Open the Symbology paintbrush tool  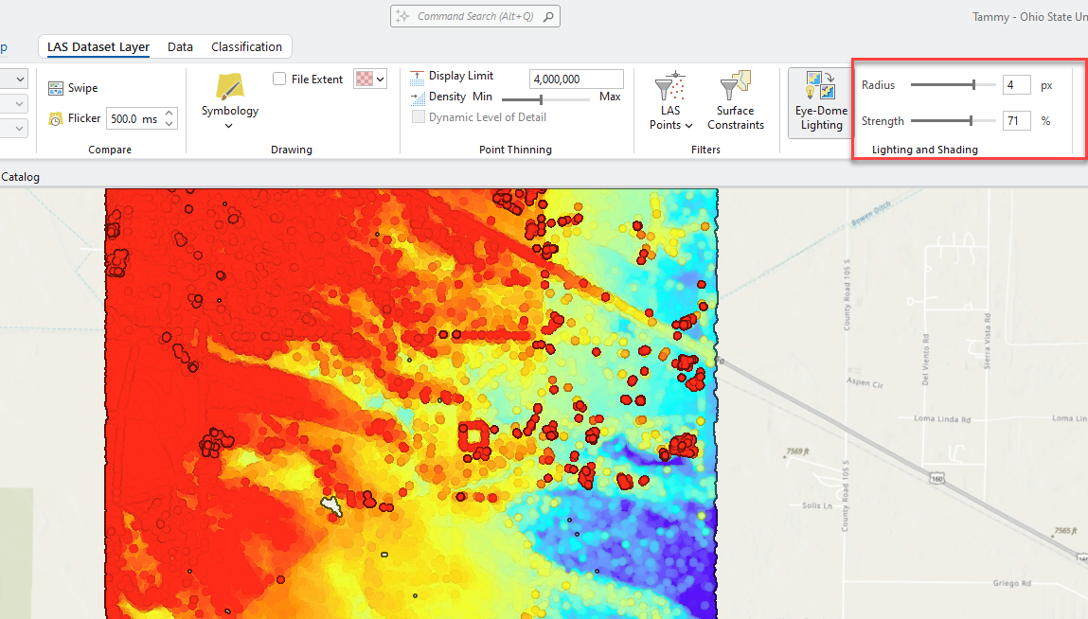tap(229, 87)
